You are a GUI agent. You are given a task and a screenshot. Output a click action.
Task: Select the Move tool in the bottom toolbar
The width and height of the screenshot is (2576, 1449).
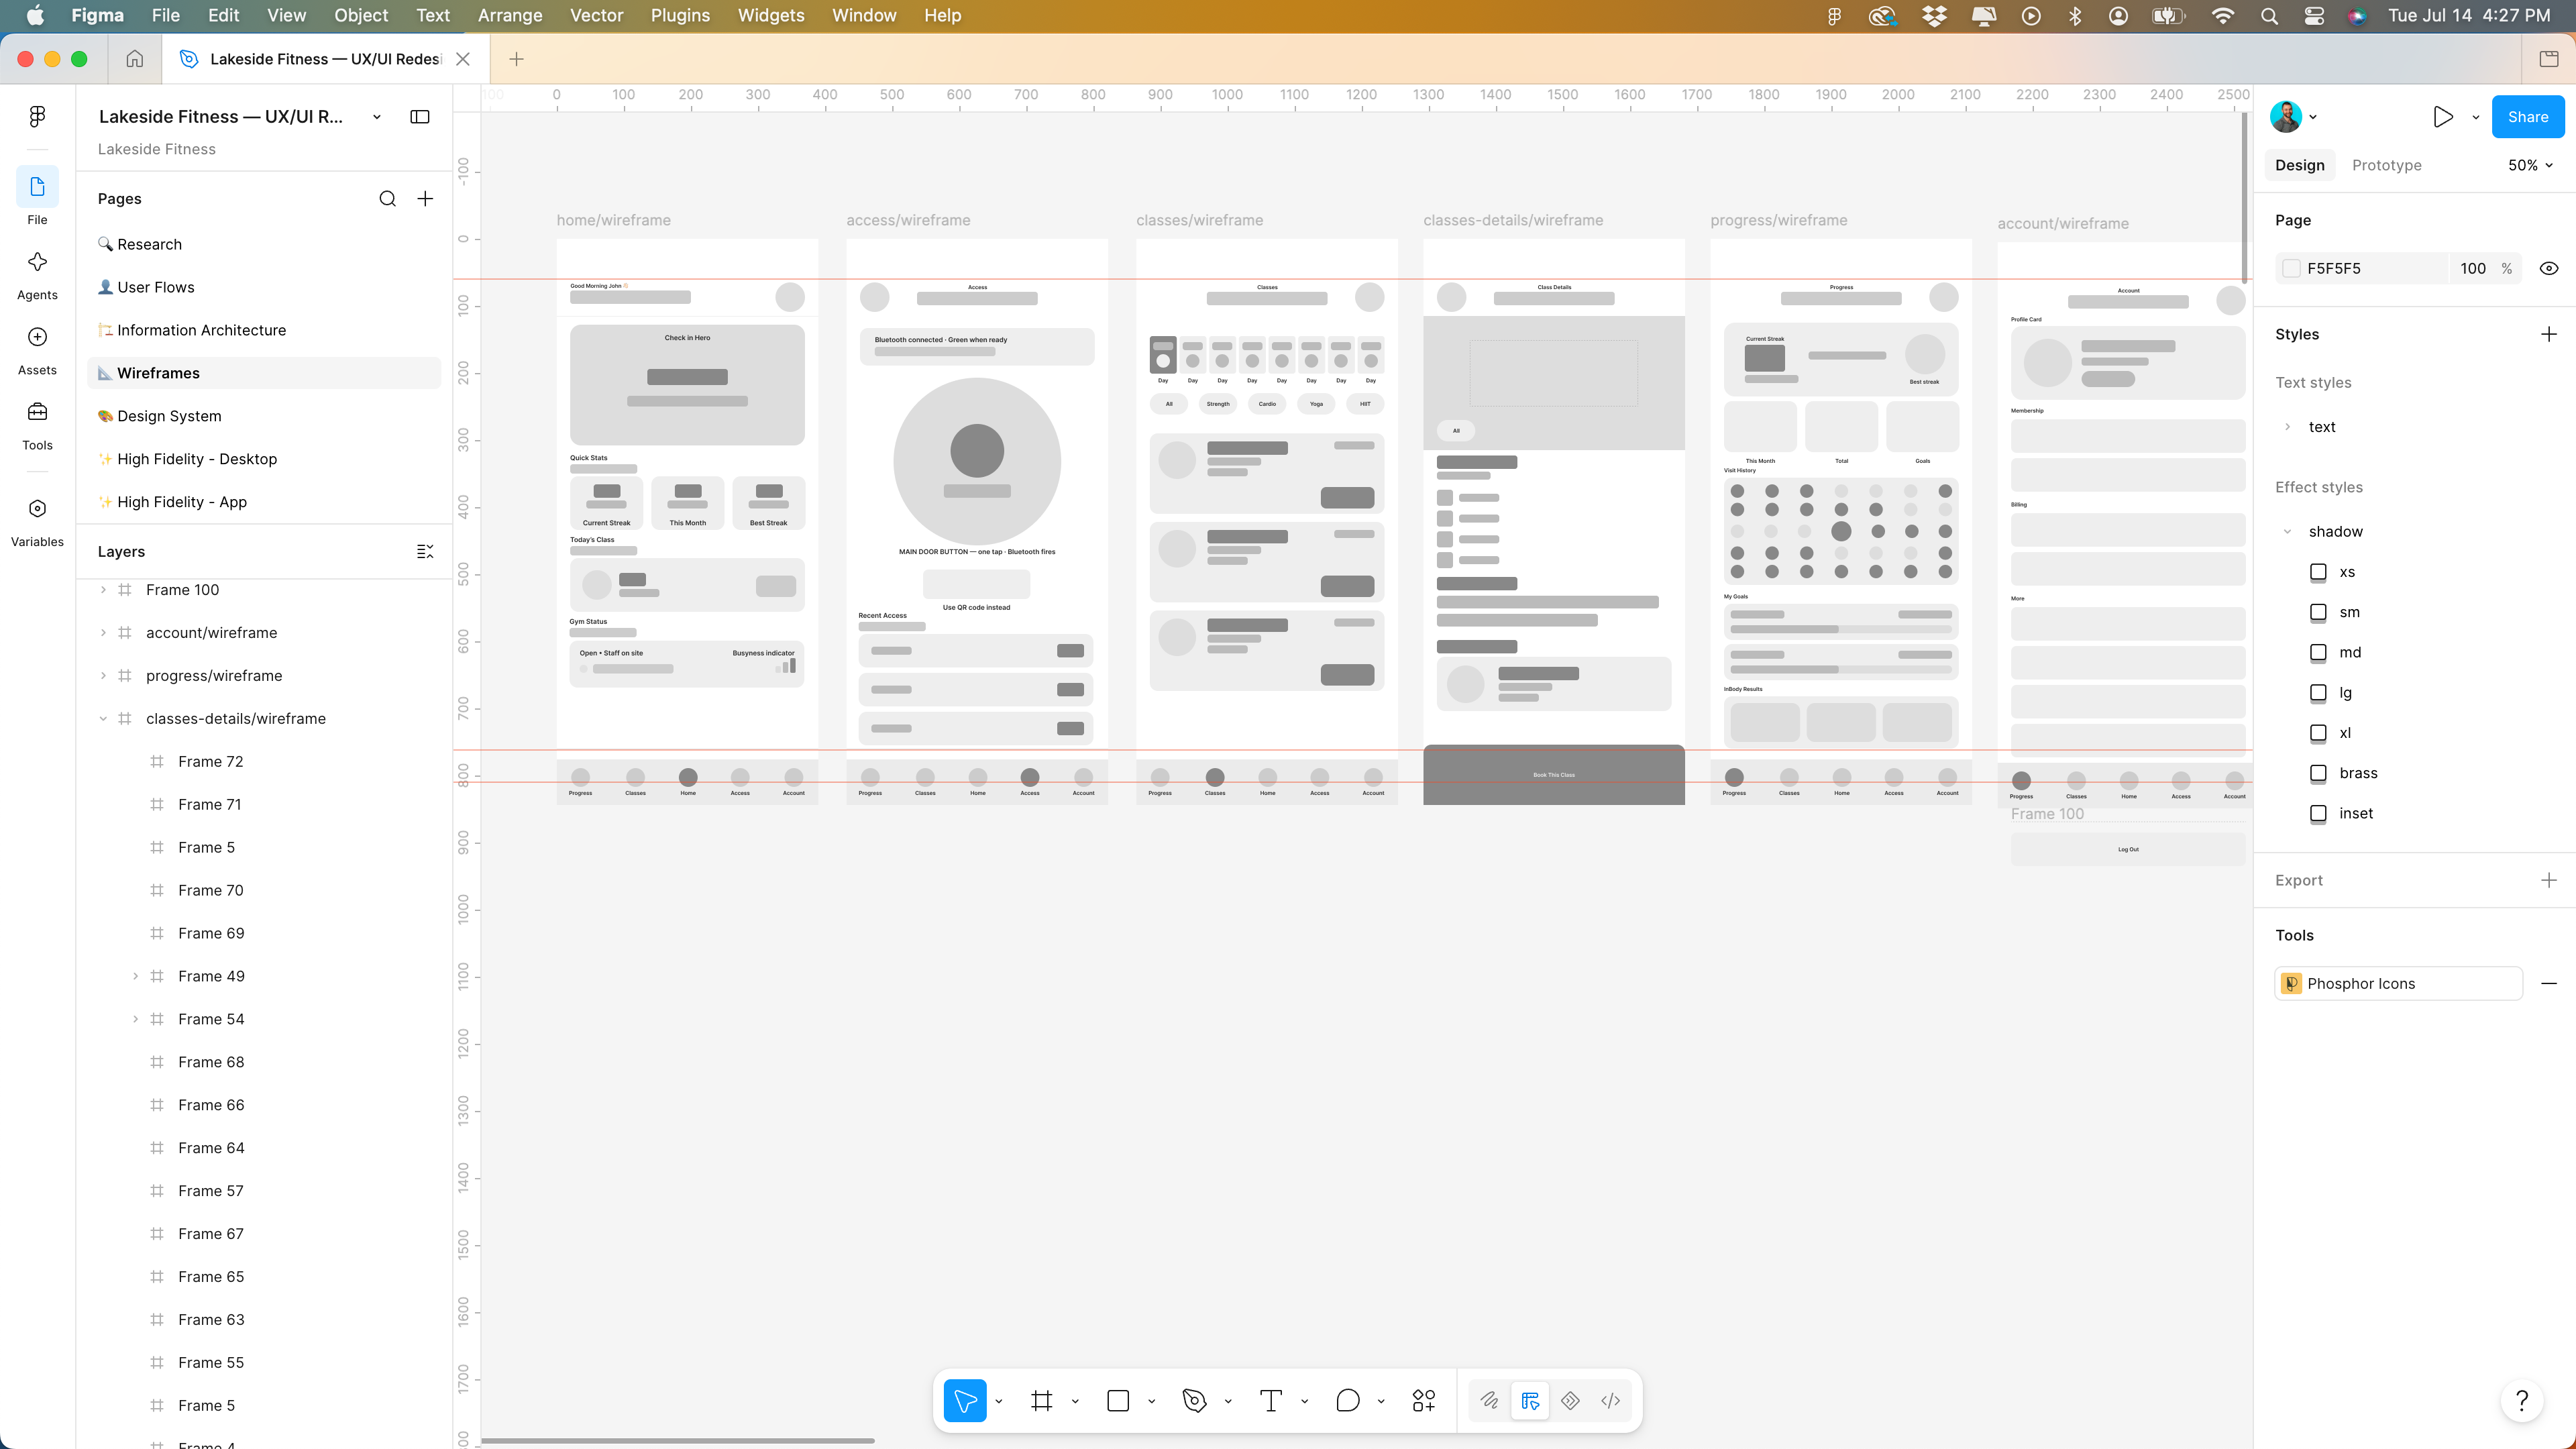965,1401
